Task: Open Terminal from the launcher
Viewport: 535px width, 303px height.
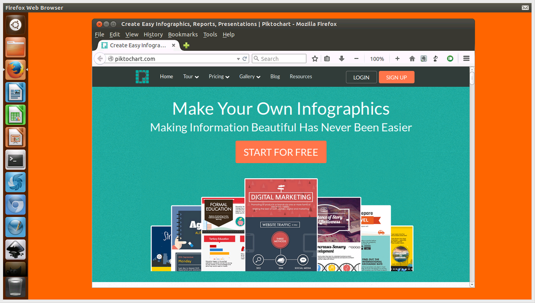Action: (x=16, y=160)
